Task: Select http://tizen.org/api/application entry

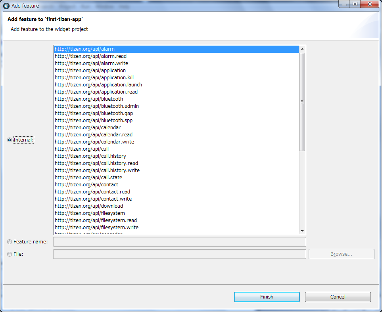Action: [177, 71]
